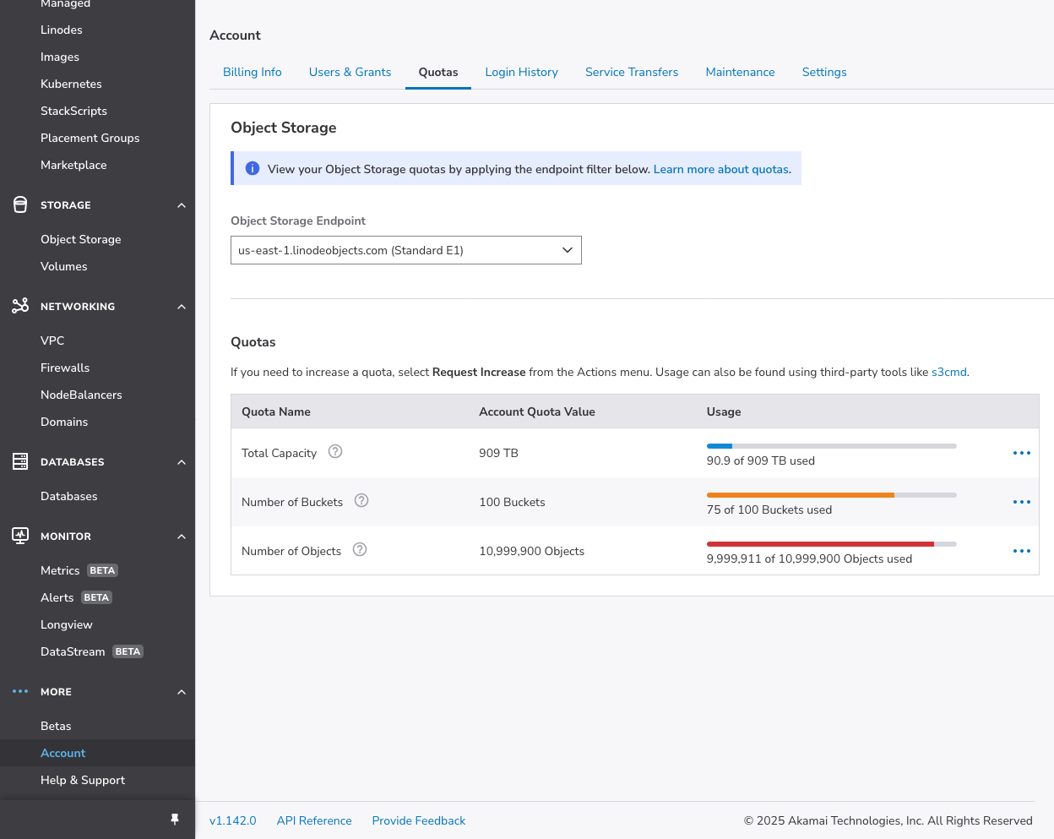This screenshot has height=839, width=1054.
Task: Switch to the Login History tab
Action: tap(521, 73)
